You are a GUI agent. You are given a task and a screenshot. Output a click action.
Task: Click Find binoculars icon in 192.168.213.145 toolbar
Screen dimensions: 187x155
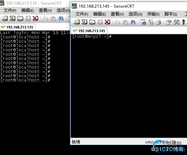point(133,22)
